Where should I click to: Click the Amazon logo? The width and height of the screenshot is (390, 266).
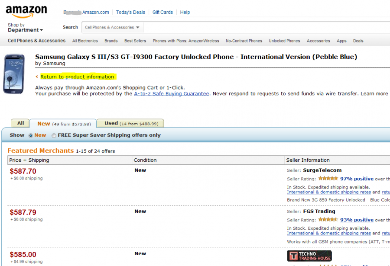tap(26, 11)
